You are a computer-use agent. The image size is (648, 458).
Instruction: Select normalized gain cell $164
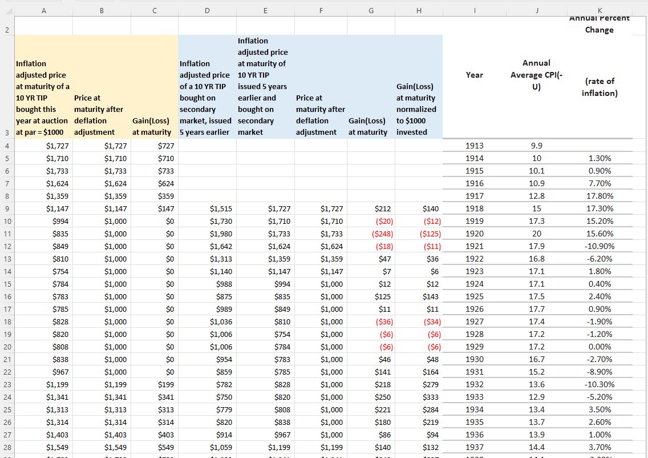pos(419,372)
